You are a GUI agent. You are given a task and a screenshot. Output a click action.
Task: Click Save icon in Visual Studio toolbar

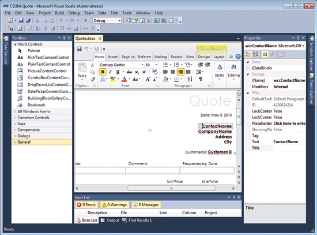tap(21, 20)
